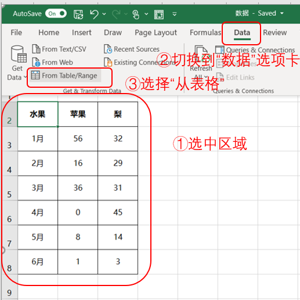Image resolution: width=300 pixels, height=300 pixels.
Task: Select entire row 5 via row header
Action: click(x=9, y=188)
